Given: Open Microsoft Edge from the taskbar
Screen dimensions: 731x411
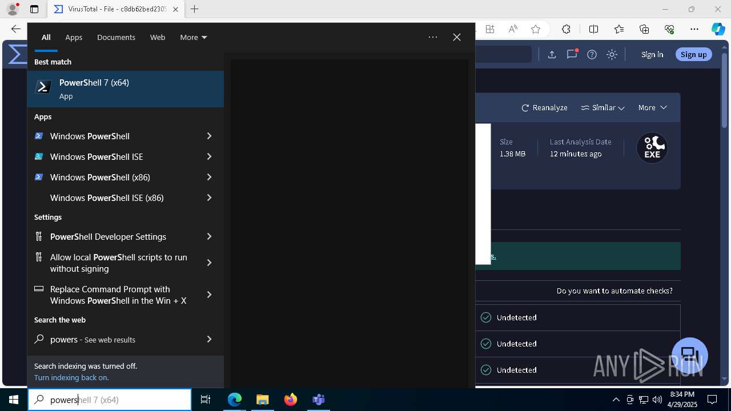Looking at the screenshot, I should (x=235, y=400).
